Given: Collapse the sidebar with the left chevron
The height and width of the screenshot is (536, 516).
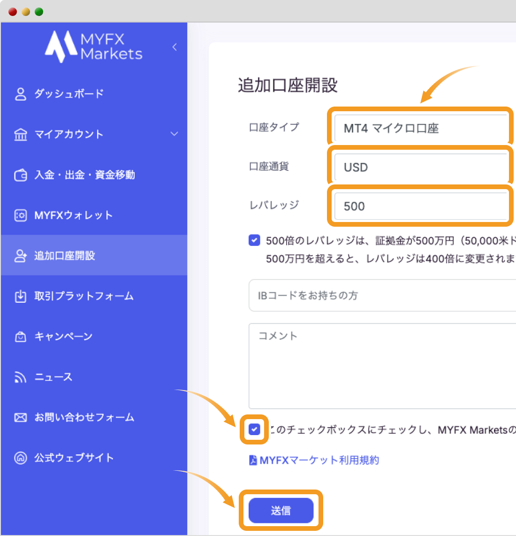Looking at the screenshot, I should pyautogui.click(x=175, y=47).
